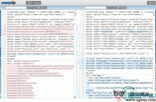156x102 pixels.
Task: Clear the left editor with X icon
Action: pyautogui.click(x=39, y=8)
